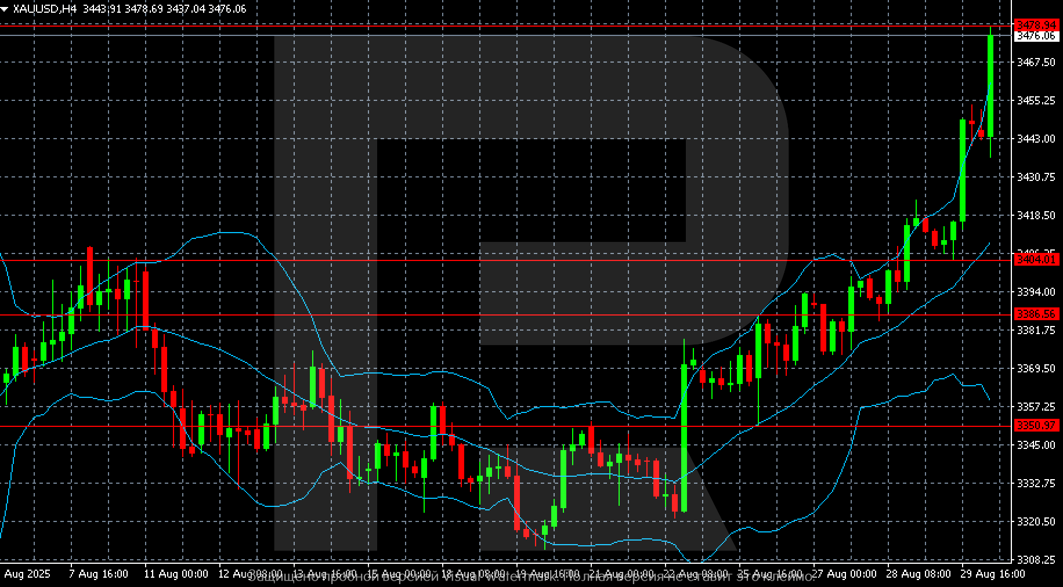
Task: Click the 28 Aug 08:00 time label
Action: pos(919,574)
